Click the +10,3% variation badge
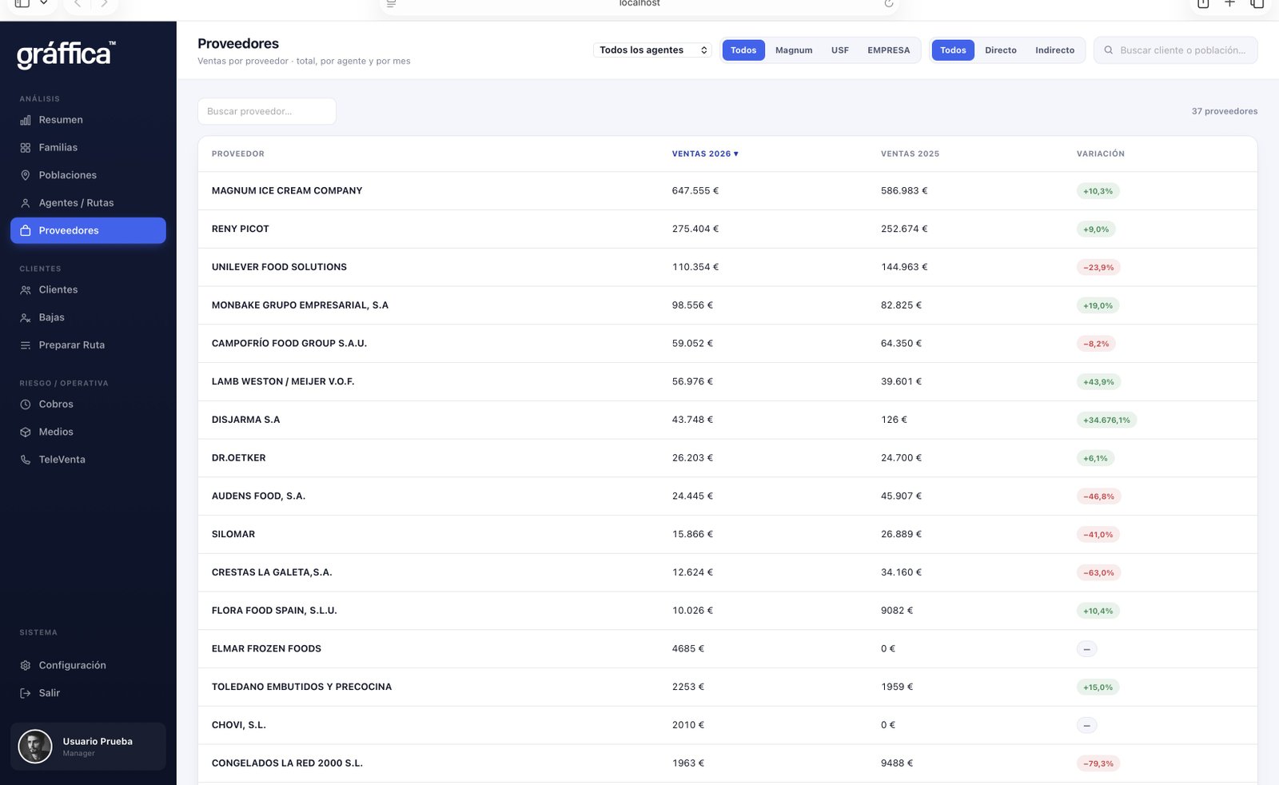Viewport: 1279px width, 785px height. (1098, 191)
